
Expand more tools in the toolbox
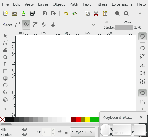tap(5, 109)
